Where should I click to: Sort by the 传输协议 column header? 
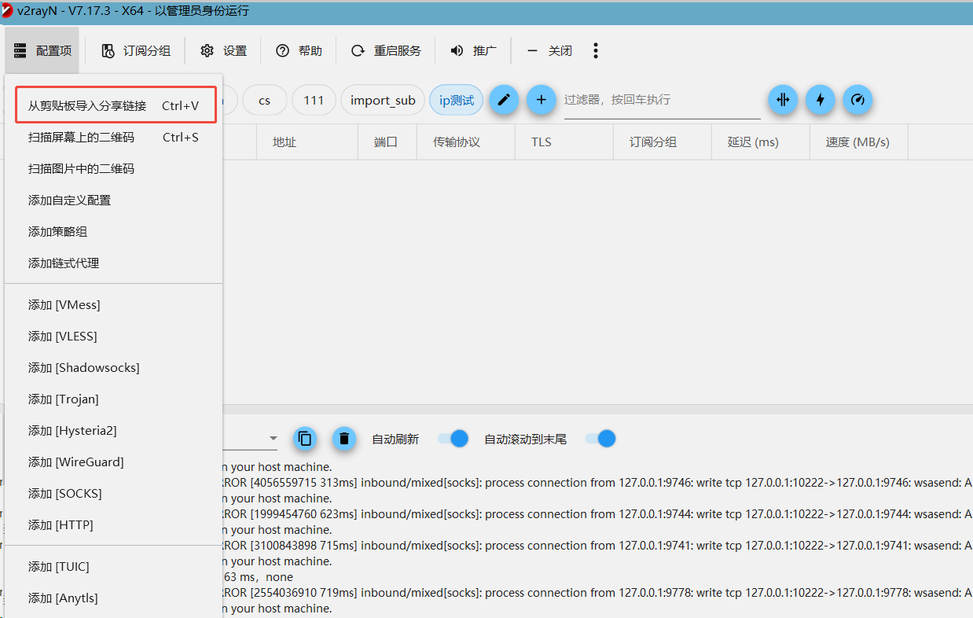[464, 142]
